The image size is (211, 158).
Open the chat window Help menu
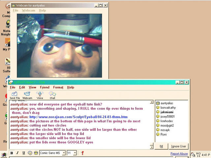point(71,87)
